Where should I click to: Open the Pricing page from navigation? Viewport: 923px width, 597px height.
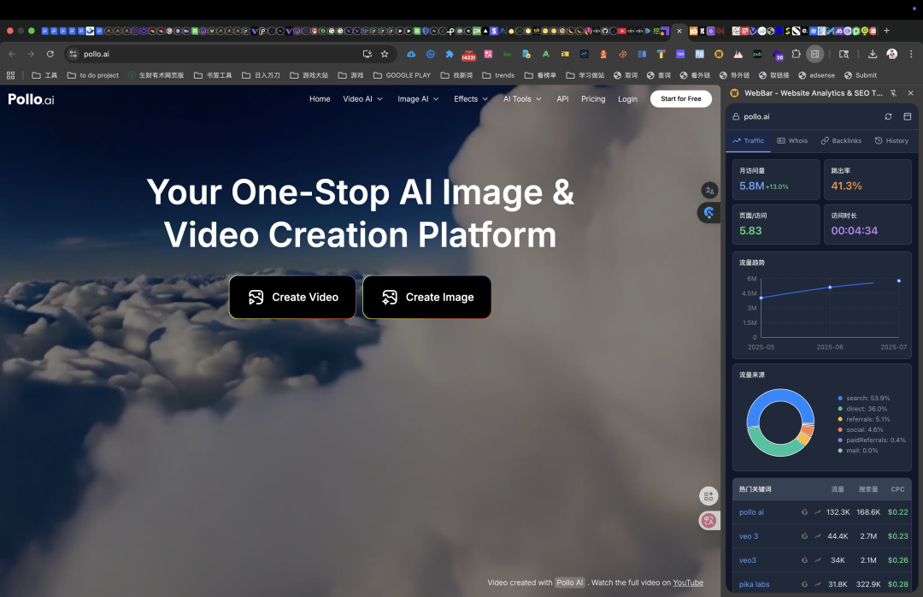click(x=593, y=99)
